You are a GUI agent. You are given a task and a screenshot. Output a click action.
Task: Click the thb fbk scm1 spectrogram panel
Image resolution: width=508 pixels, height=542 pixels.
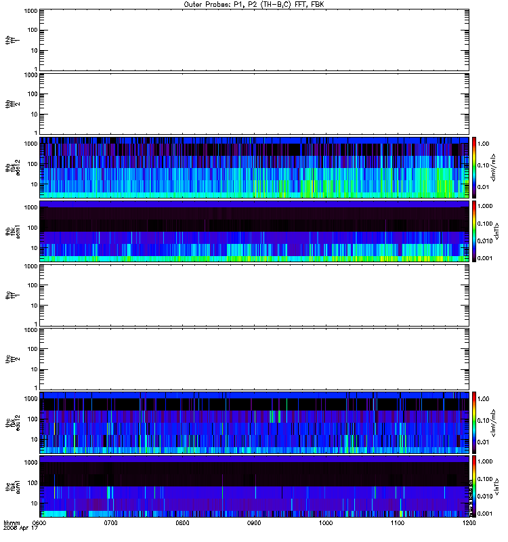[x=255, y=232]
